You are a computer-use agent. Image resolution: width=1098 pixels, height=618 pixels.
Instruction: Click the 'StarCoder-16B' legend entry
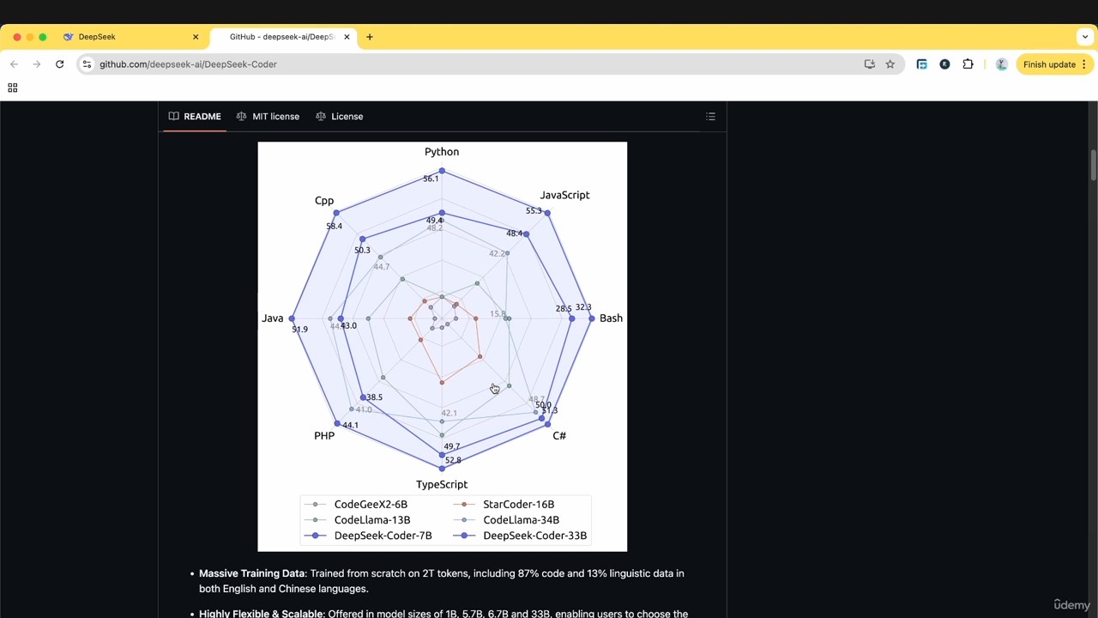point(518,505)
